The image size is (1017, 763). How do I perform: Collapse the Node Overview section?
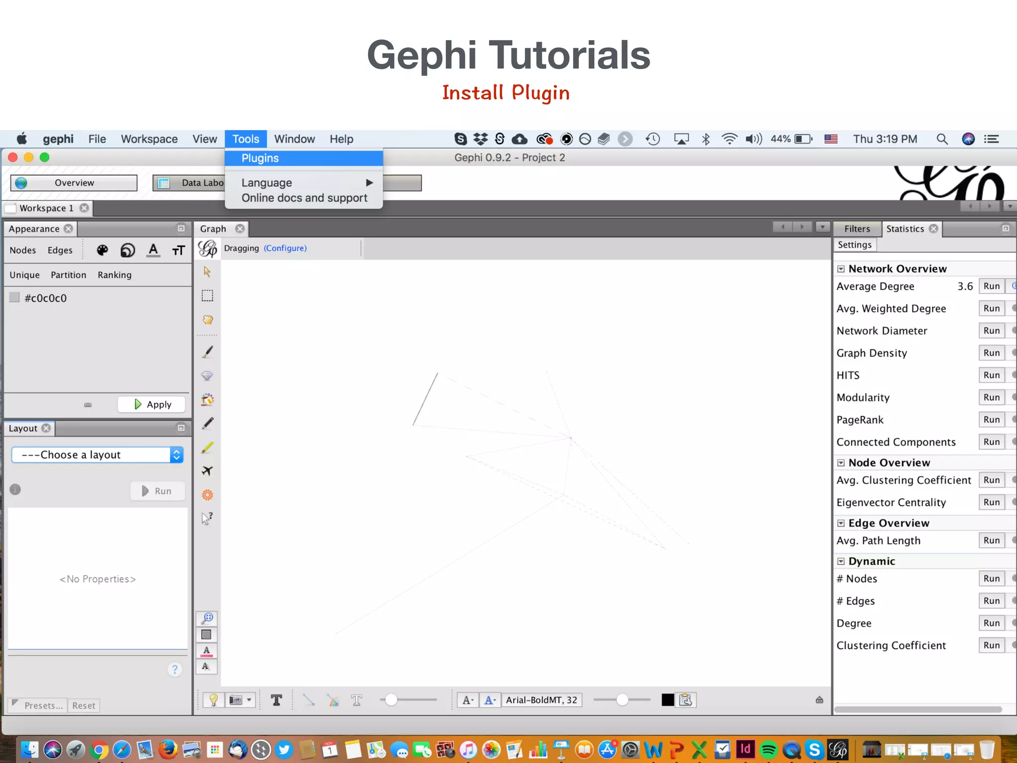tap(841, 463)
